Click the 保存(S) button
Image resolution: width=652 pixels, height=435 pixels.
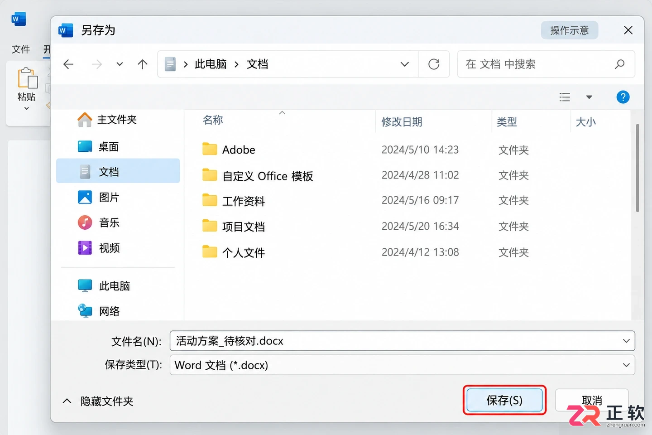(504, 400)
